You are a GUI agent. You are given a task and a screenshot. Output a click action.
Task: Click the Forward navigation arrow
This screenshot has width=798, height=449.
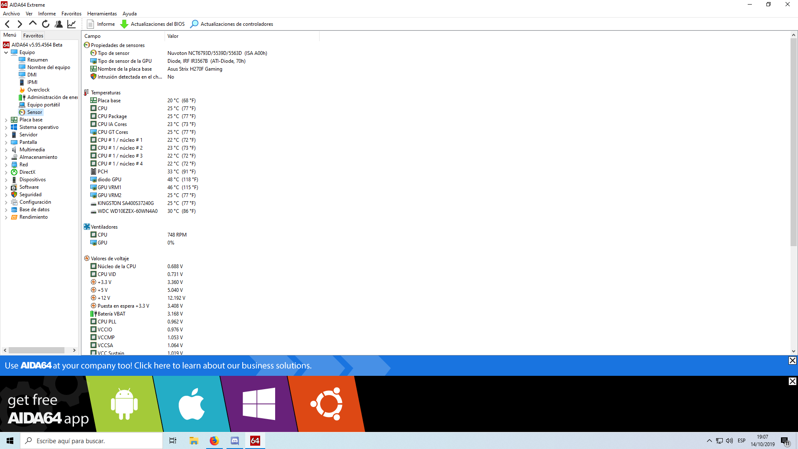pos(20,24)
